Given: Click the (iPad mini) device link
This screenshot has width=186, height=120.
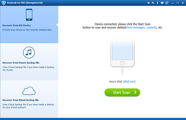Looking at the screenshot, I should click(x=129, y=82).
